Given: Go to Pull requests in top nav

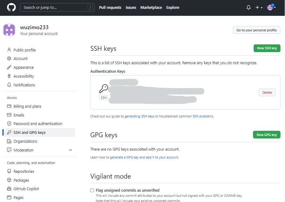Looking at the screenshot, I should 110,8.
